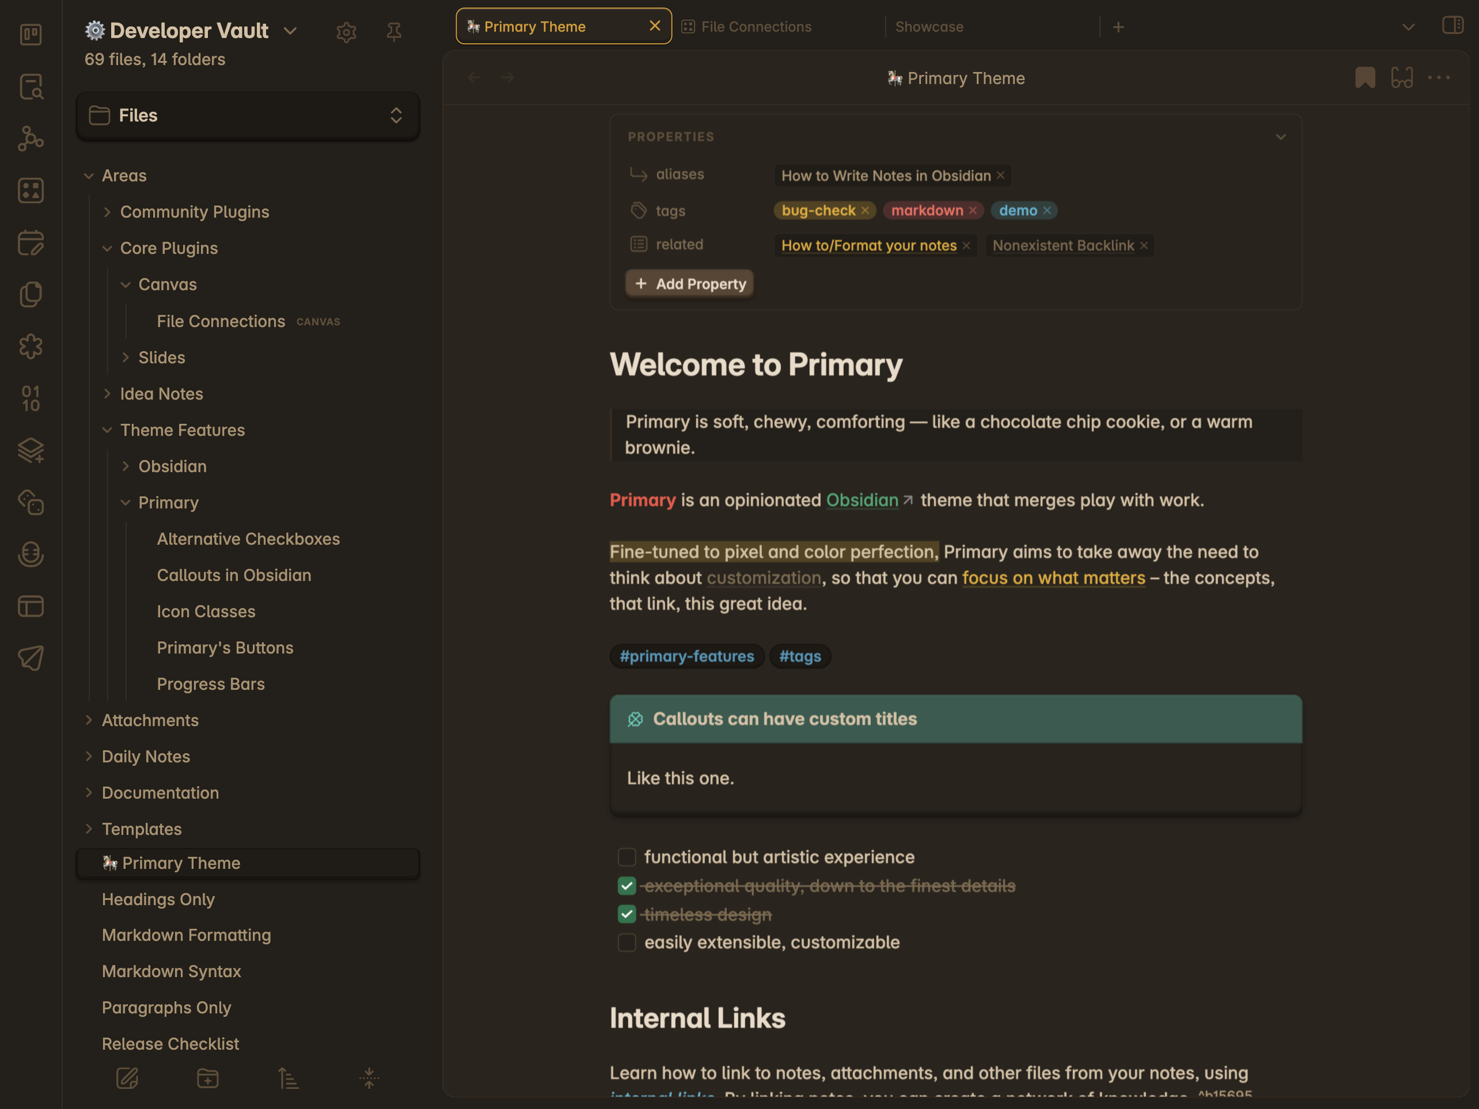Expand the Attachments folder
Viewport: 1479px width, 1109px height.
coord(89,720)
